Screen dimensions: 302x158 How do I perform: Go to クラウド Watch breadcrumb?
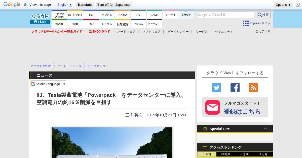click(x=41, y=66)
